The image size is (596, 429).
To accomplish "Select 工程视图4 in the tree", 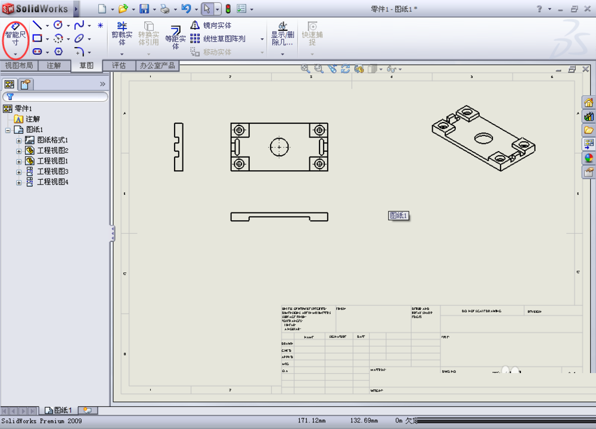I will tap(48, 182).
